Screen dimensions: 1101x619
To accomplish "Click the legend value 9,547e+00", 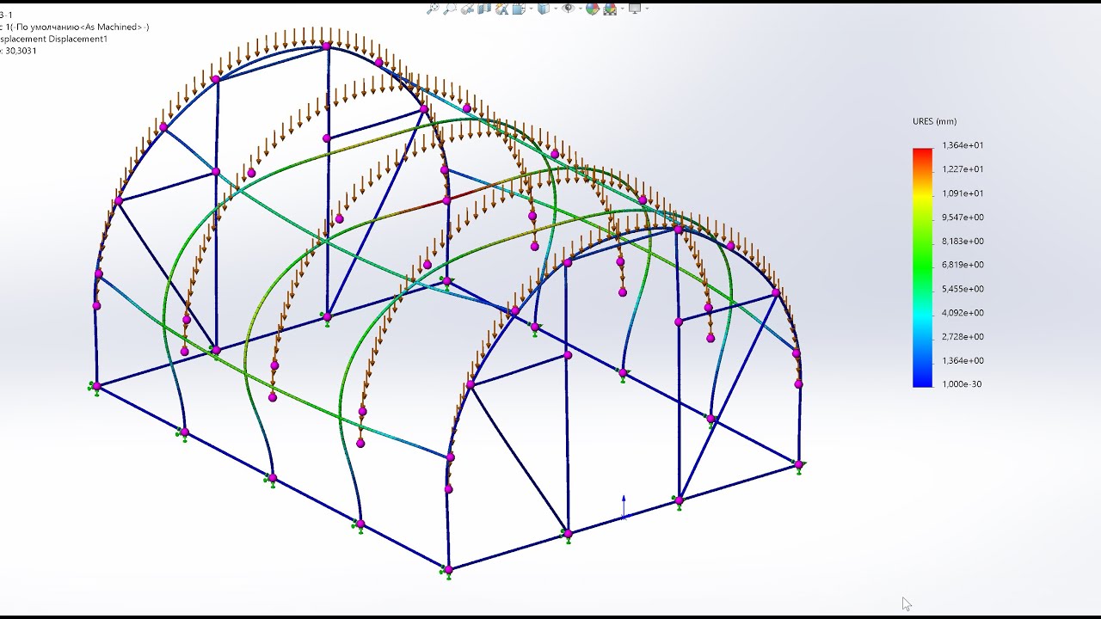I will (x=963, y=218).
